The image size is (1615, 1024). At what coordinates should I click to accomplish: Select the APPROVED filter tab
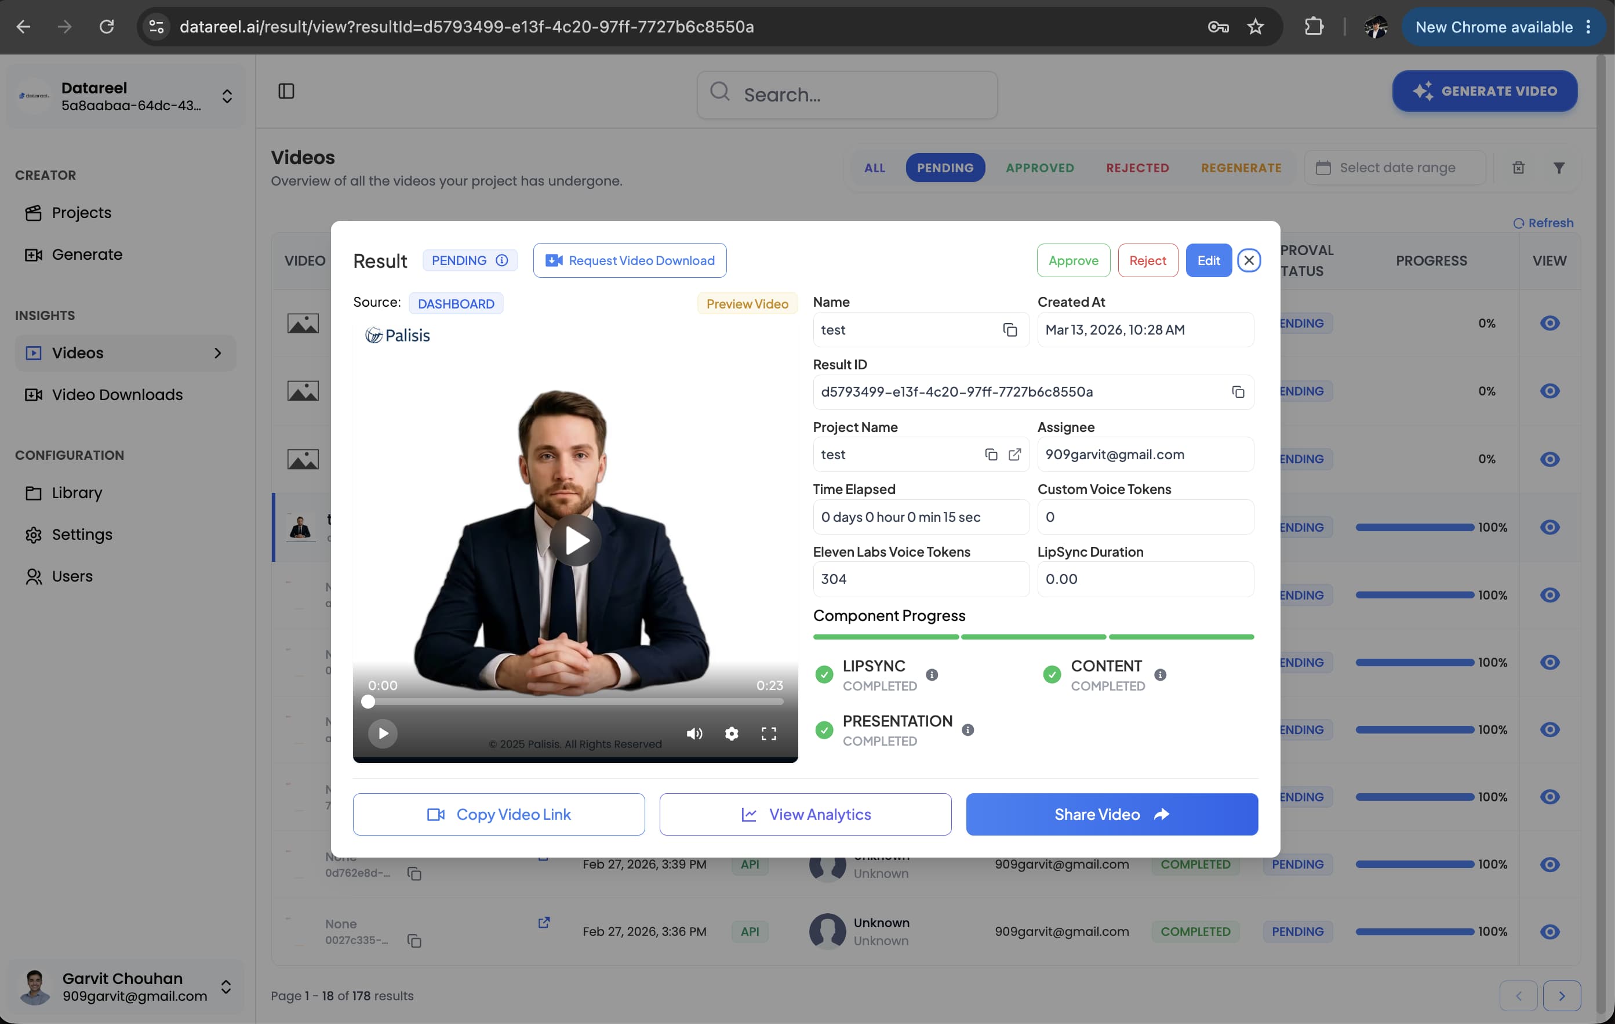click(1039, 168)
